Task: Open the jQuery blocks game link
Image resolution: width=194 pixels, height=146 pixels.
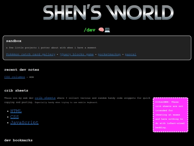Action: [77, 54]
